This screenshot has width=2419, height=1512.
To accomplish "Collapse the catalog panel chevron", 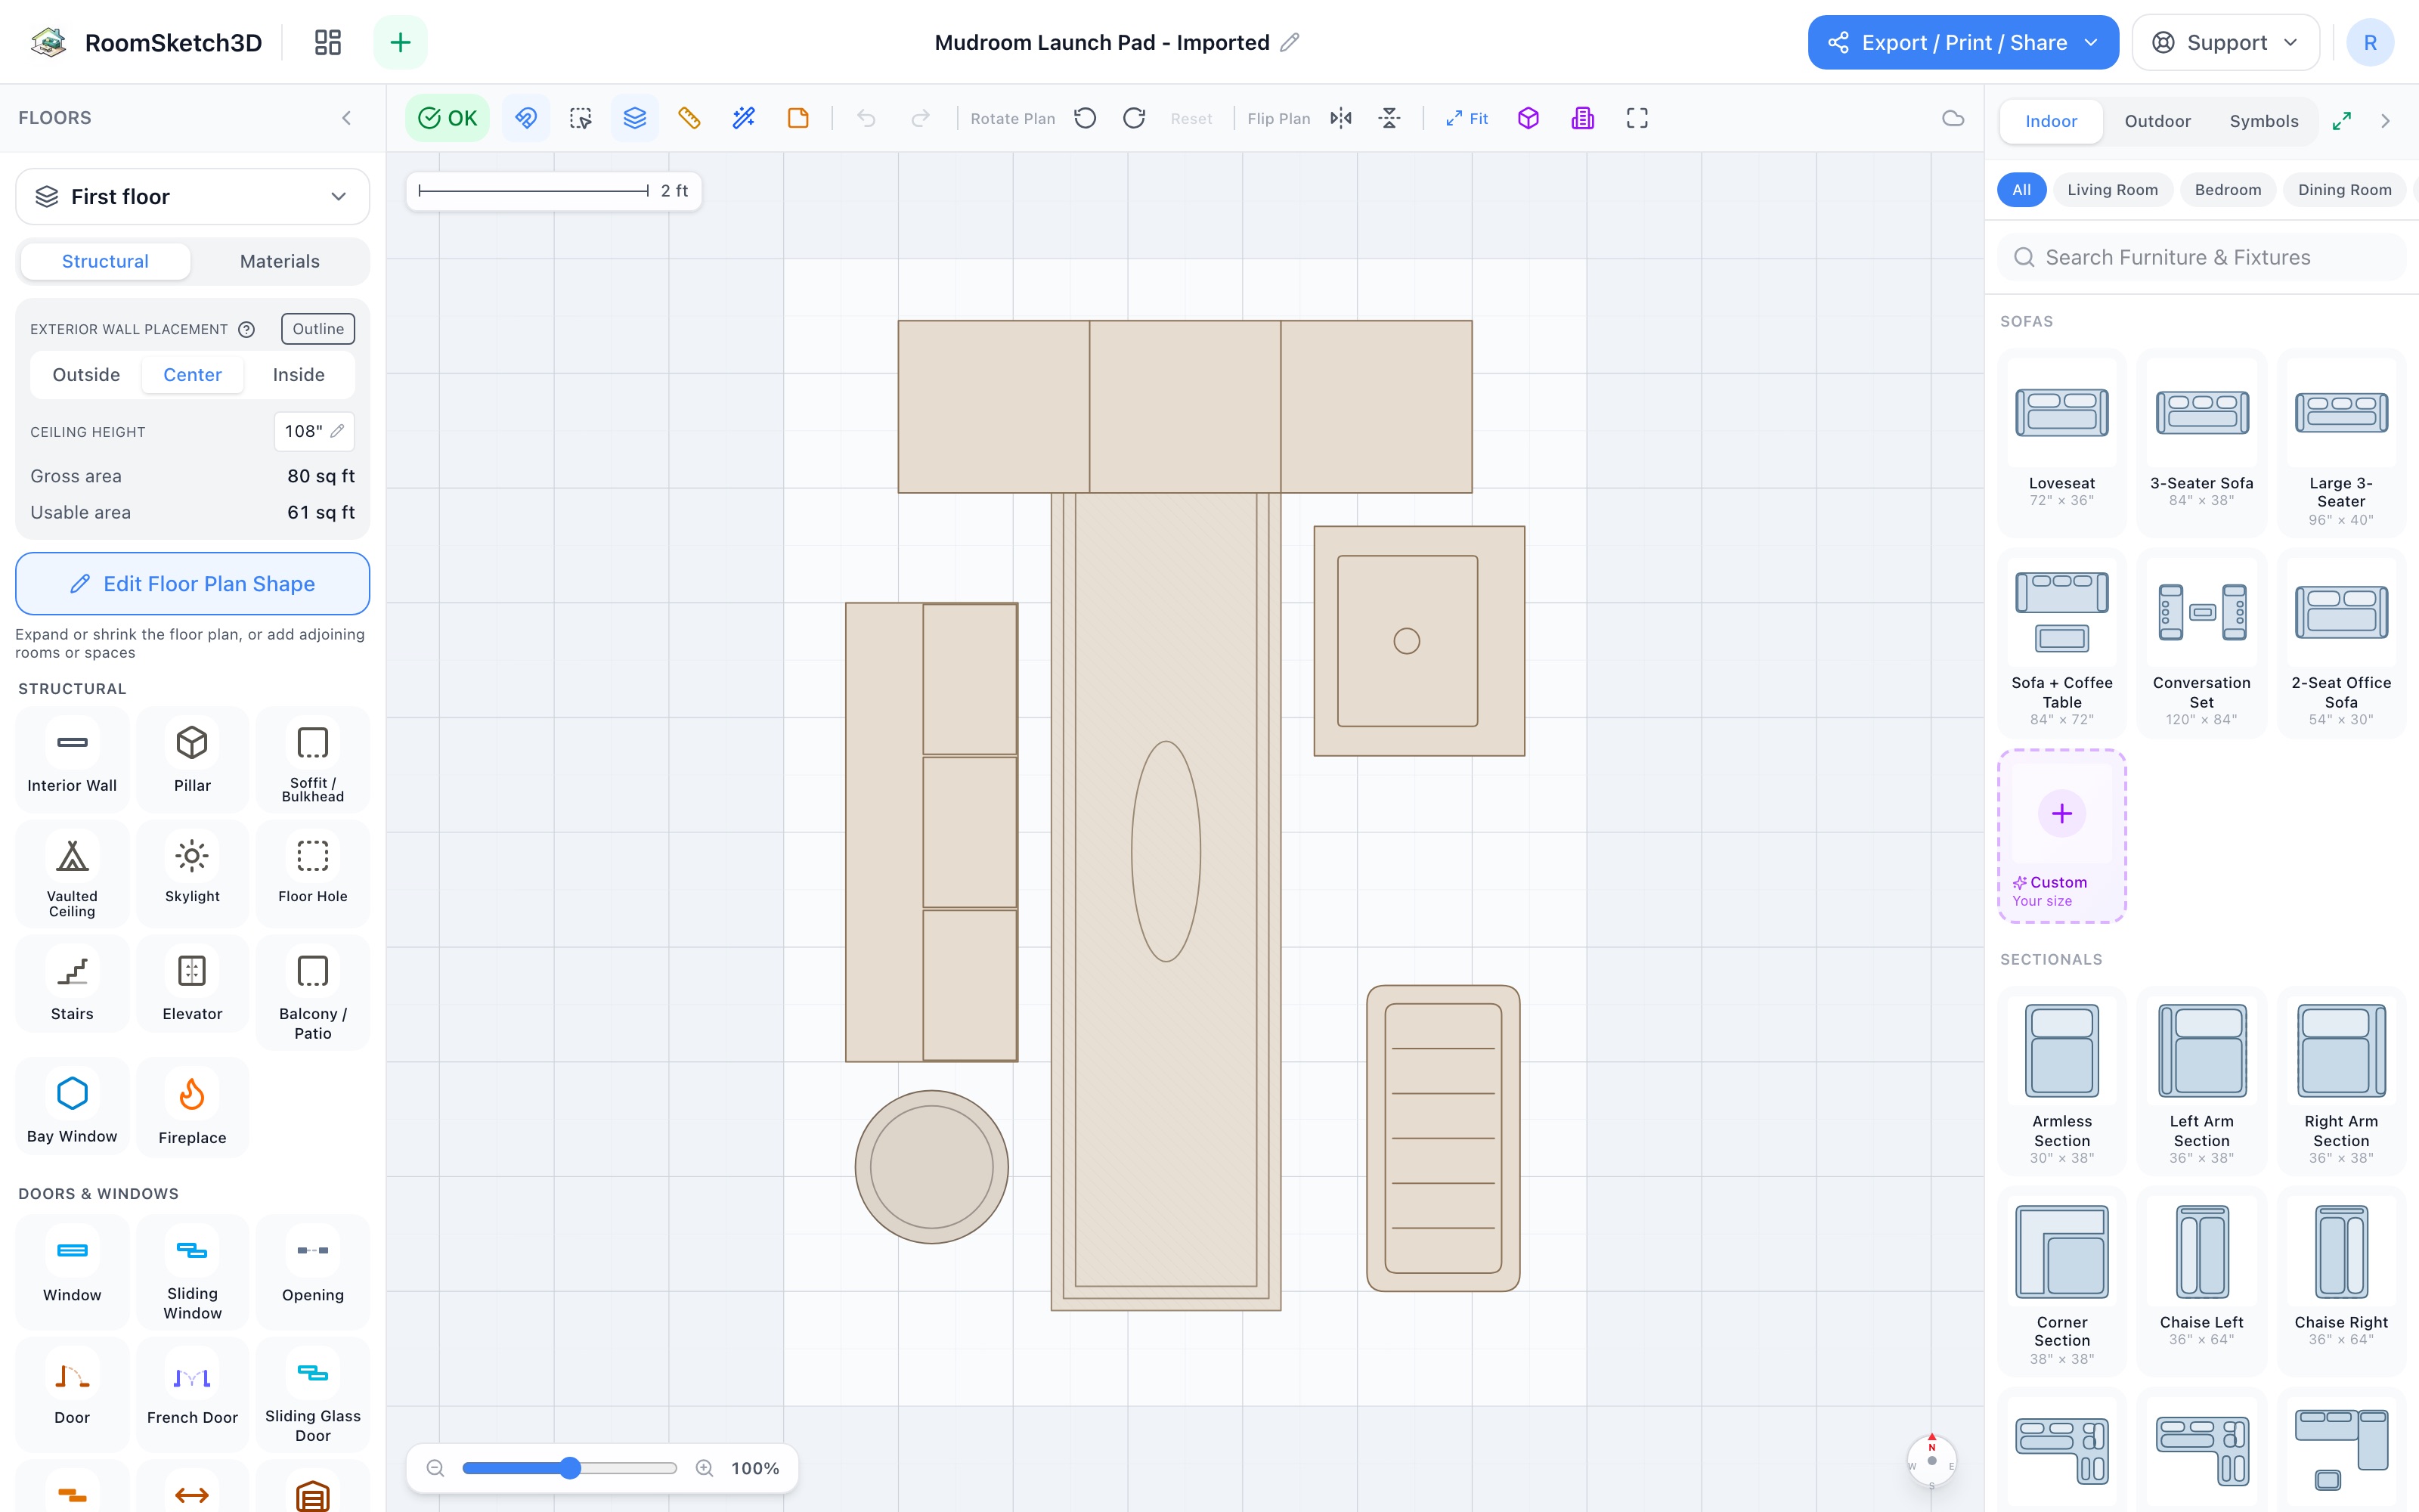I will point(2386,121).
